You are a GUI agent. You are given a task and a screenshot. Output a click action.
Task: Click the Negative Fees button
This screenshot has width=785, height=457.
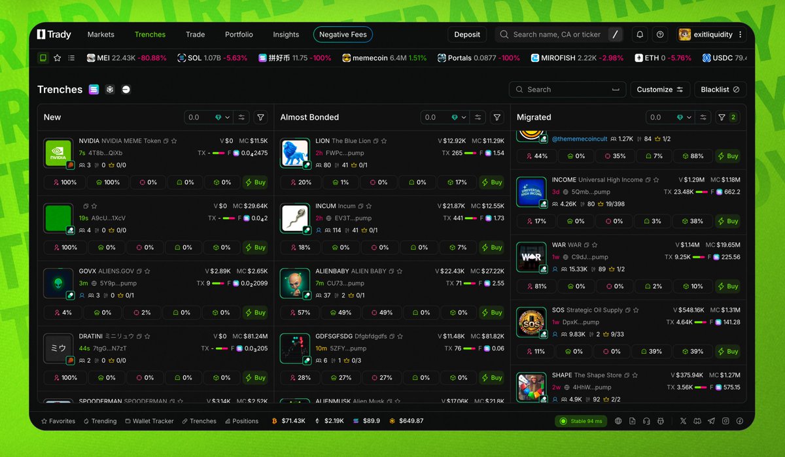click(x=343, y=35)
